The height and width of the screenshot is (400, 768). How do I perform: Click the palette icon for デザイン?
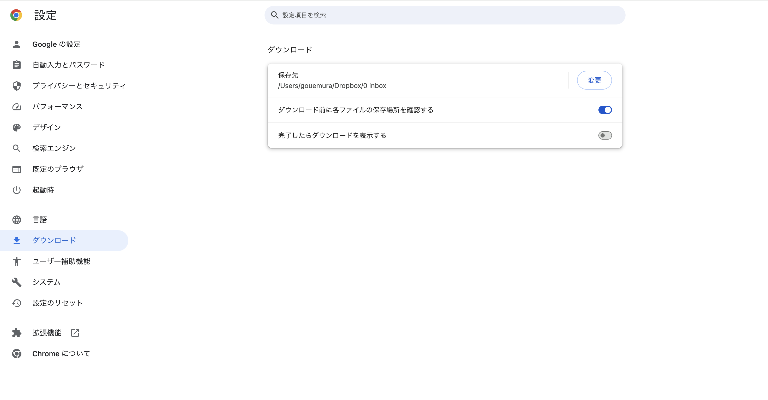click(17, 127)
